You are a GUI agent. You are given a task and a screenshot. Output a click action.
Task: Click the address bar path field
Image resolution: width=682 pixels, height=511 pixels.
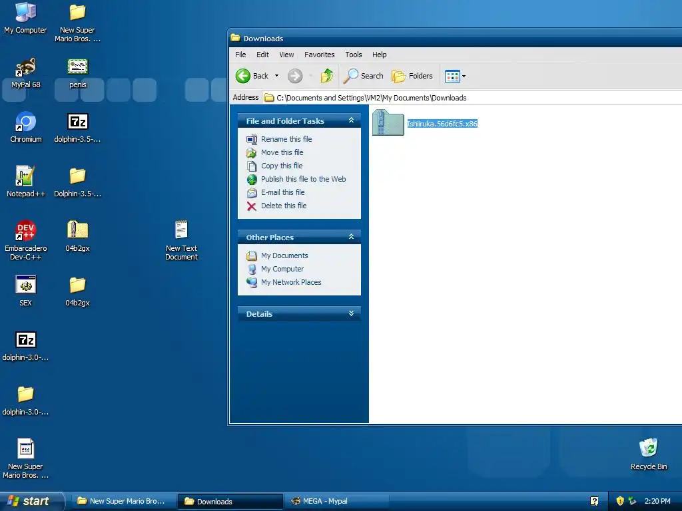coord(472,98)
